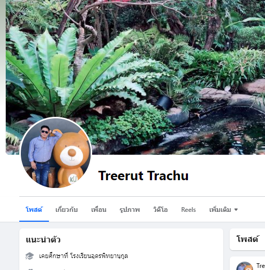Click the graduation cap education icon
Image resolution: width=265 pixels, height=270 pixels.
click(30, 256)
